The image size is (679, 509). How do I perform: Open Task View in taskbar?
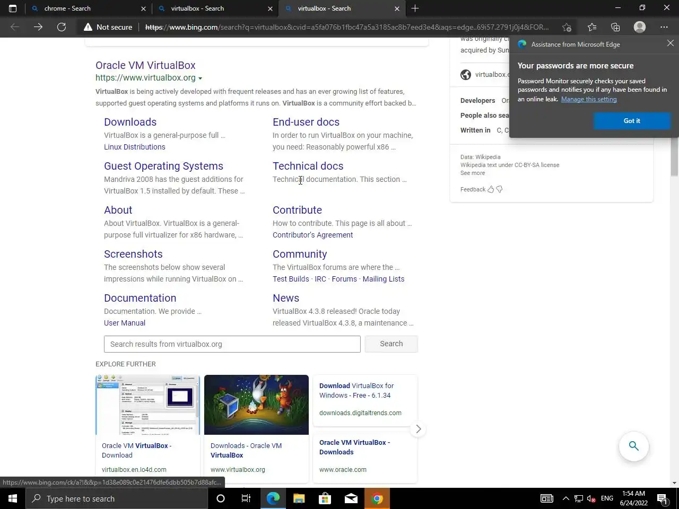coord(246,498)
